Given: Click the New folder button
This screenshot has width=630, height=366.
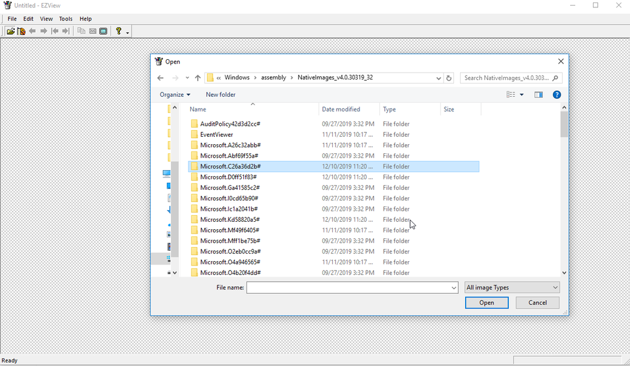Looking at the screenshot, I should click(x=220, y=95).
